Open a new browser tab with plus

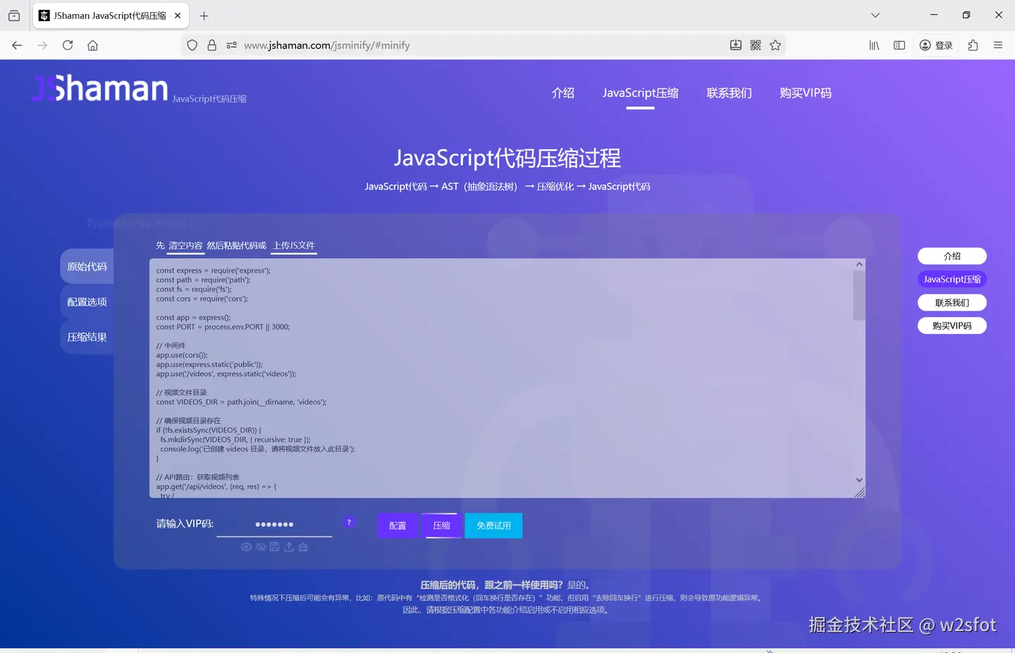click(x=204, y=15)
